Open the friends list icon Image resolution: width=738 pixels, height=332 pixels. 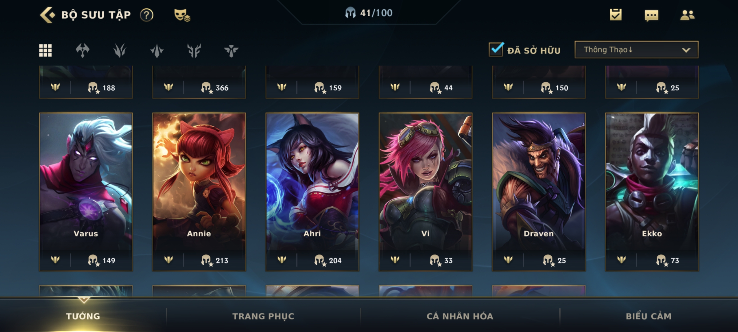[687, 15]
